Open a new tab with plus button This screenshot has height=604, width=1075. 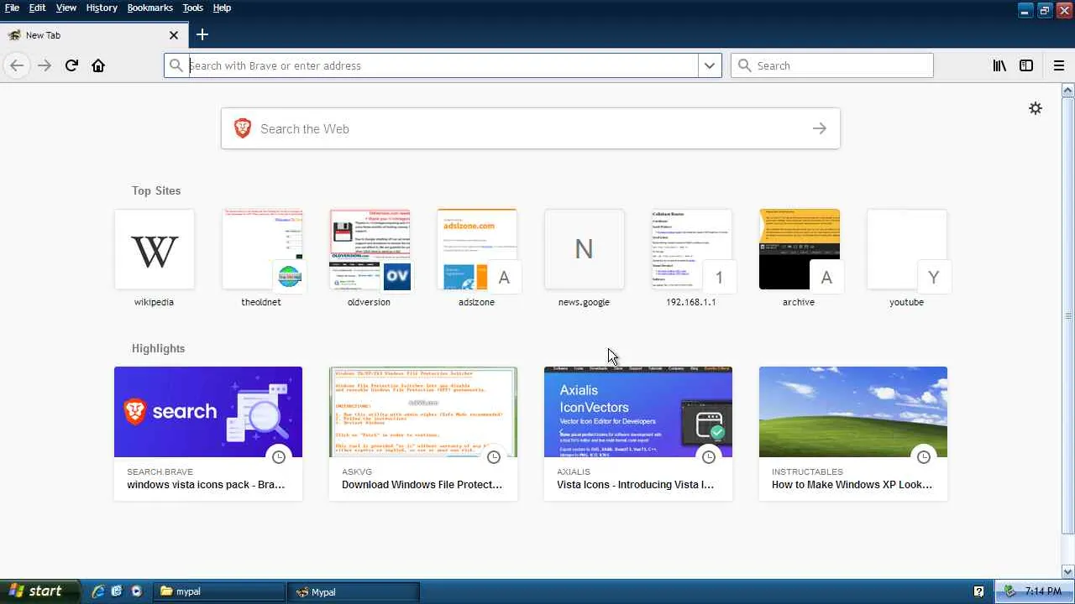202,34
